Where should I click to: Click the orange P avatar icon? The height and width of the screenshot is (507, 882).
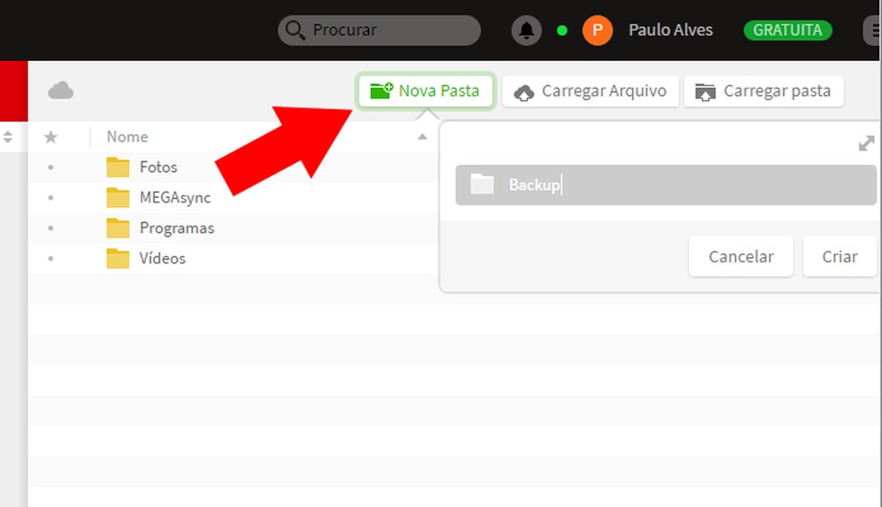tap(597, 30)
